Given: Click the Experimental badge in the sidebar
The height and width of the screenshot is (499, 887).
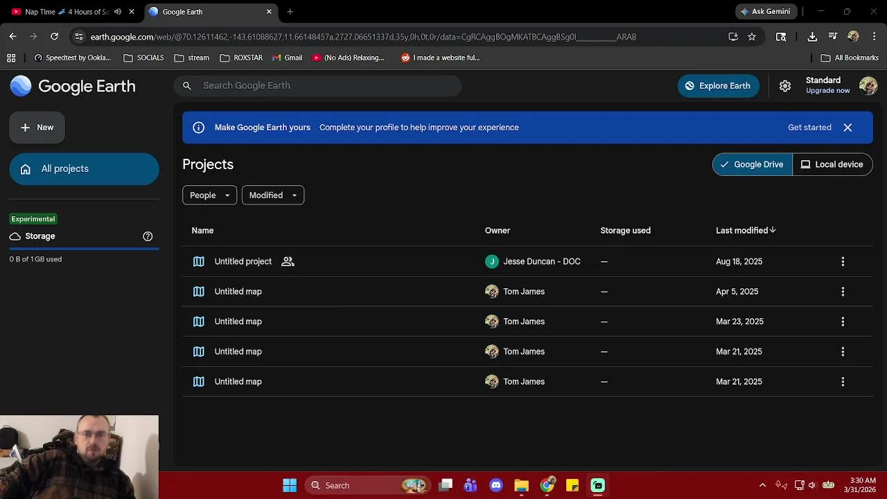Looking at the screenshot, I should tap(33, 219).
